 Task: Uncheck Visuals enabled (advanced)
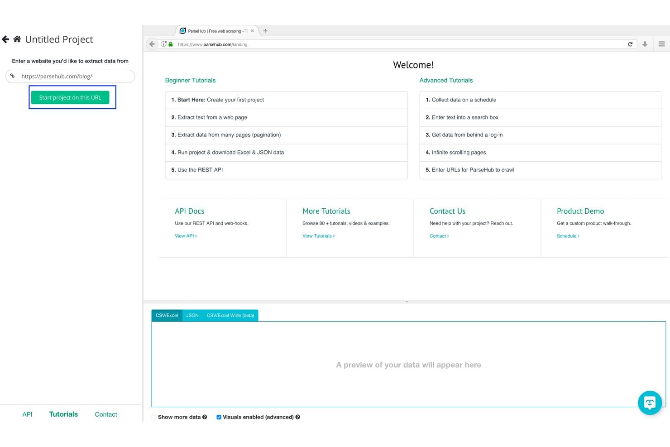pyautogui.click(x=219, y=417)
